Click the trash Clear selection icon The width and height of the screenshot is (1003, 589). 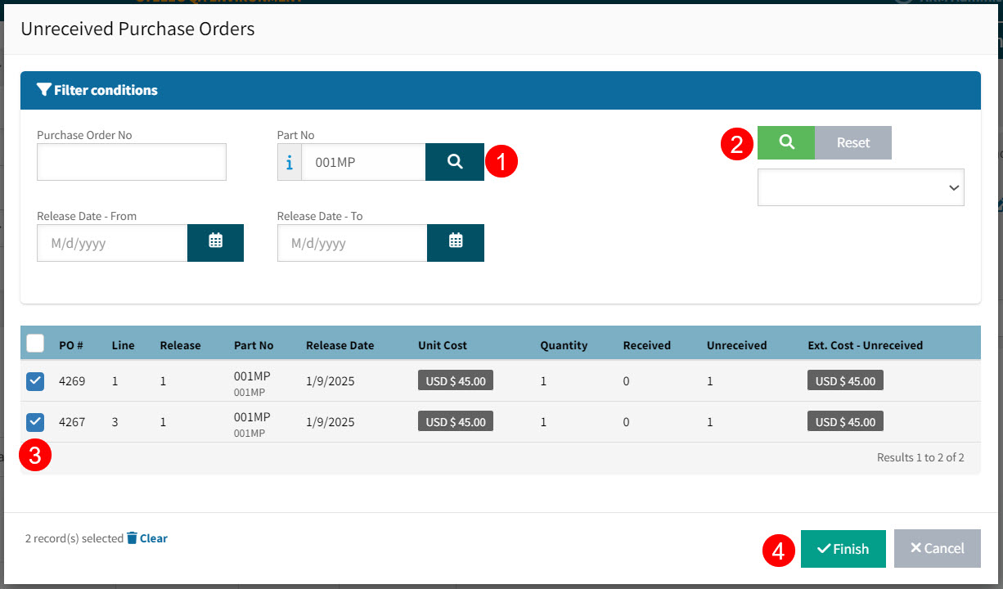coord(132,538)
